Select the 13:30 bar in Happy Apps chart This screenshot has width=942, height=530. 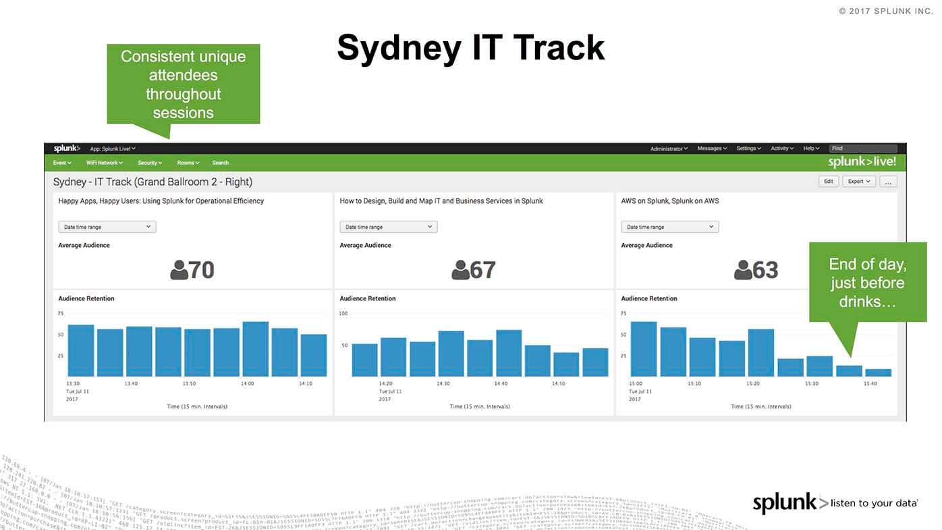81,350
